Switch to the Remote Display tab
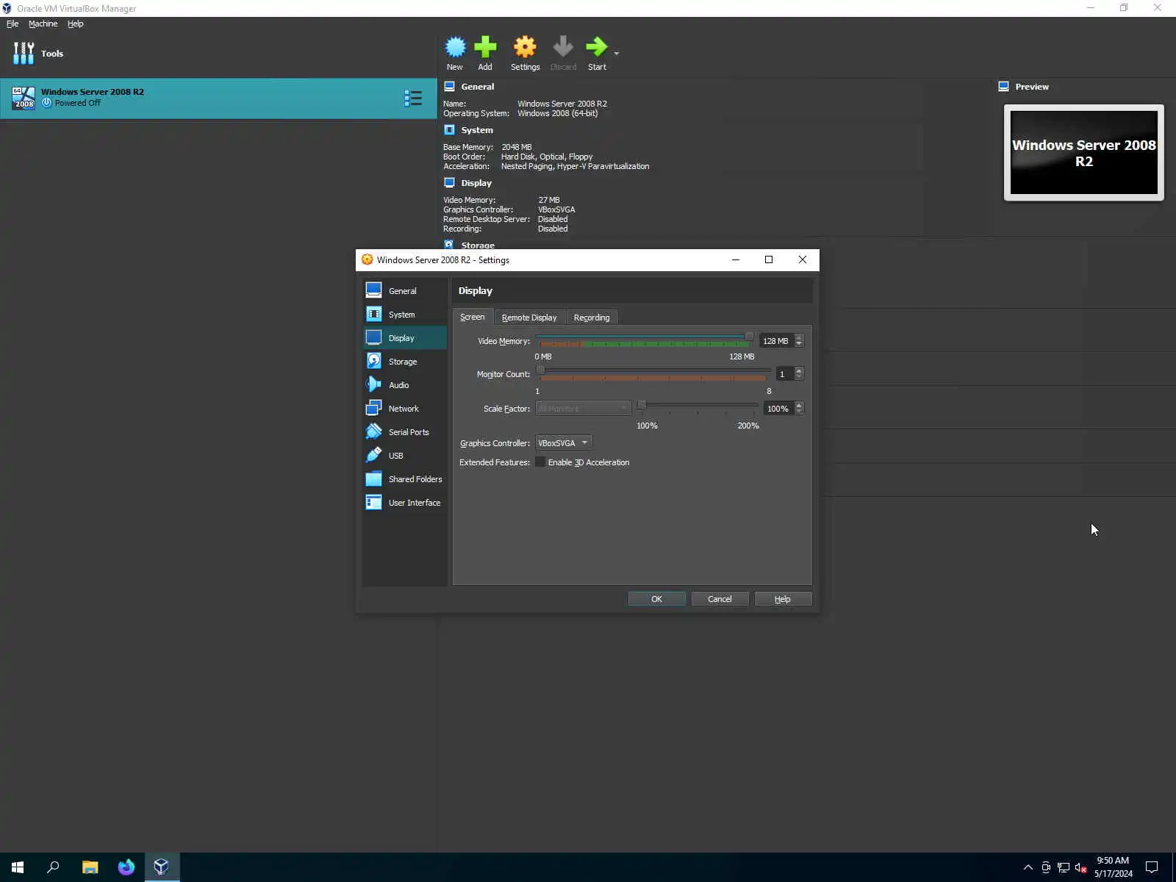Viewport: 1176px width, 882px height. tap(529, 318)
